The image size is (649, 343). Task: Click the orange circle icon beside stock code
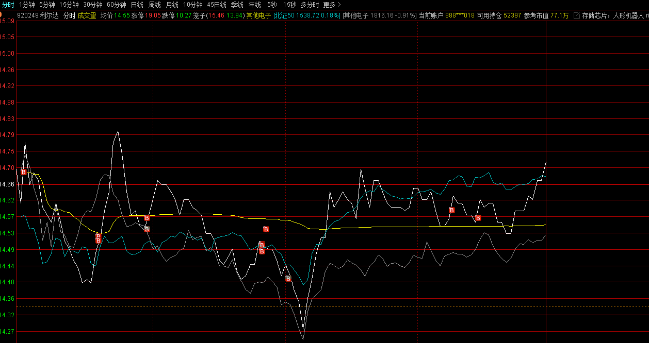point(1,14)
